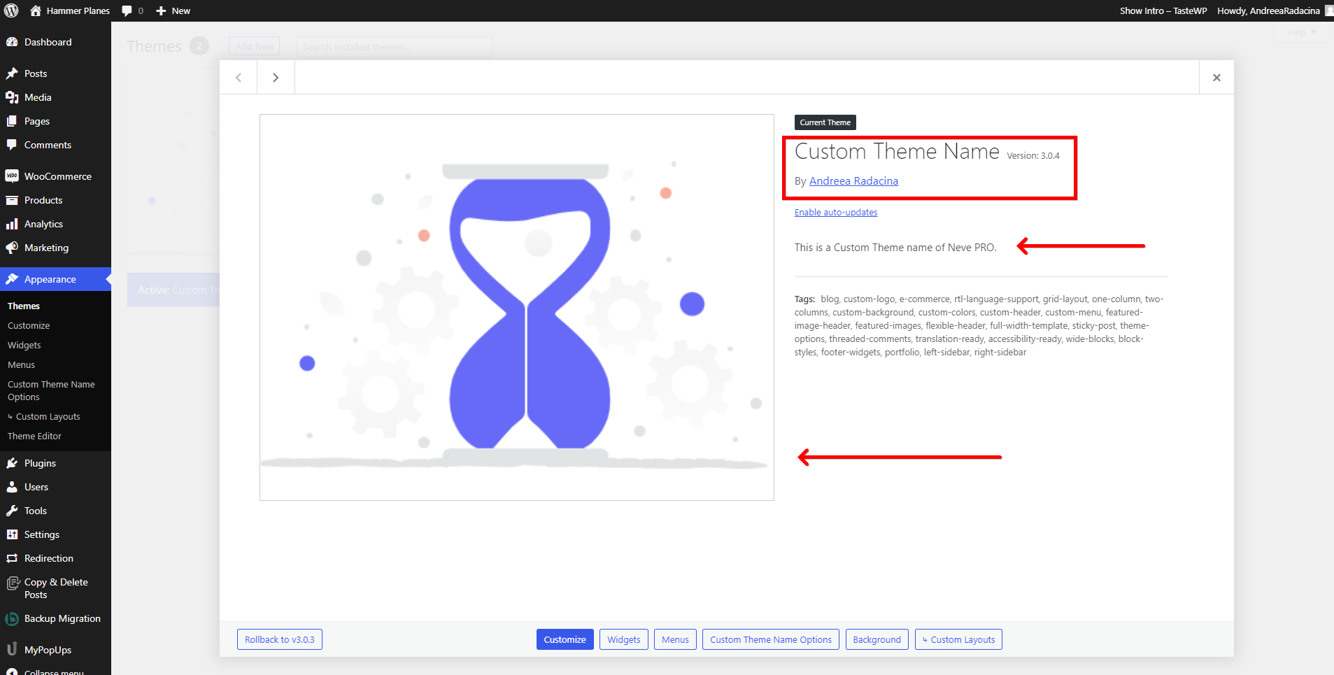Click the Tools sidebar icon
Image resolution: width=1334 pixels, height=675 pixels.
click(x=13, y=511)
